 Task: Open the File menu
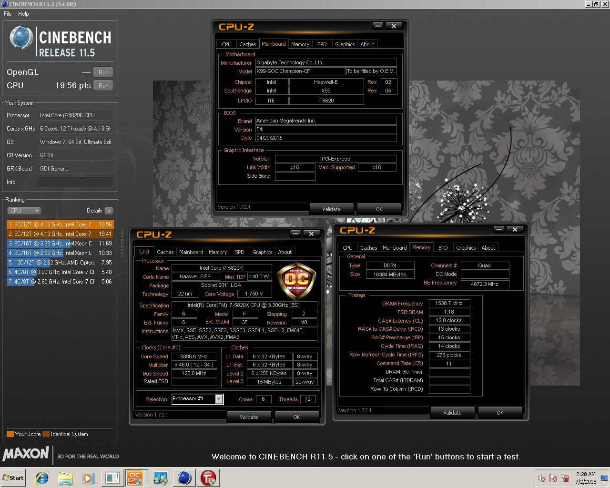coord(8,14)
